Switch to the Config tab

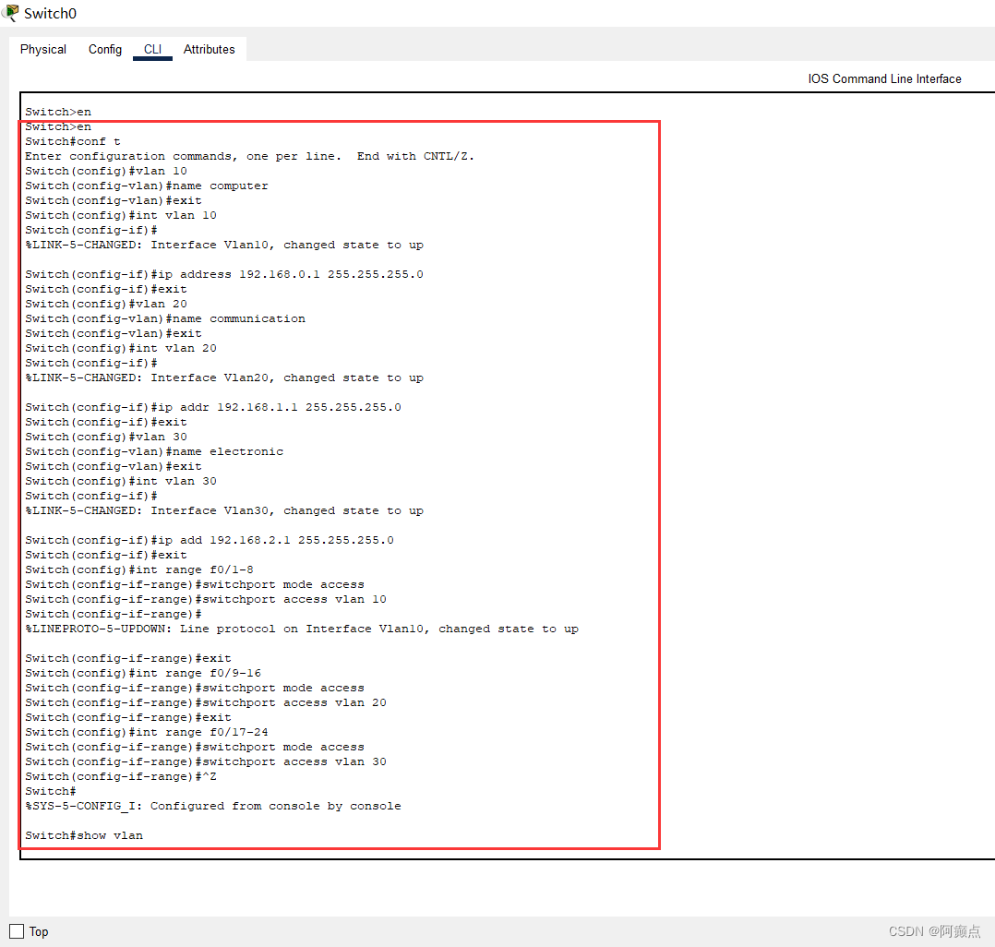coord(104,50)
